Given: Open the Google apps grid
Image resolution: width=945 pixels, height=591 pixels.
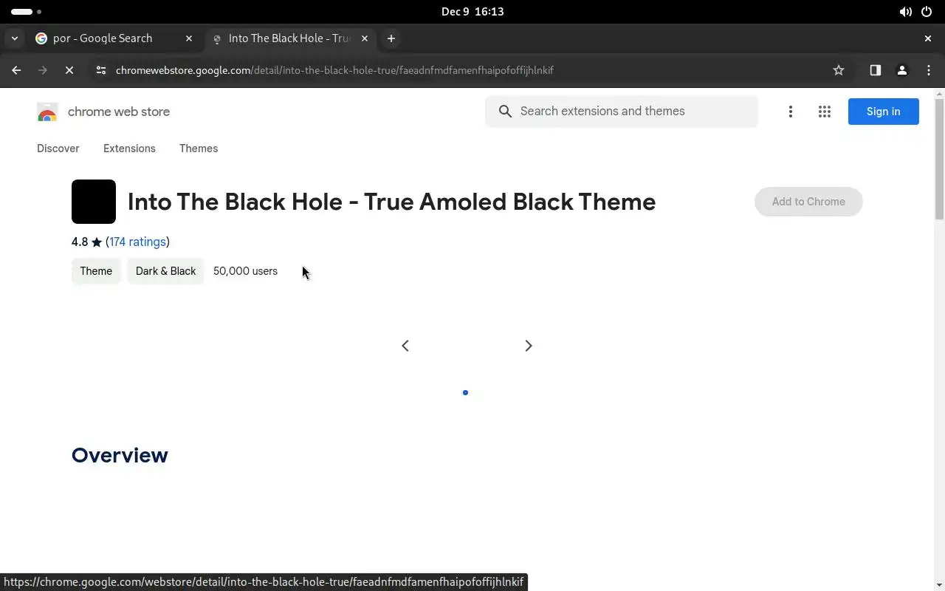Looking at the screenshot, I should pos(825,112).
